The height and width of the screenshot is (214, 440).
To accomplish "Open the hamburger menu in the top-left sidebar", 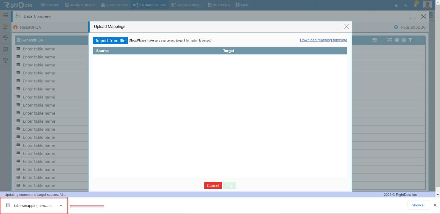I will click(x=5, y=15).
